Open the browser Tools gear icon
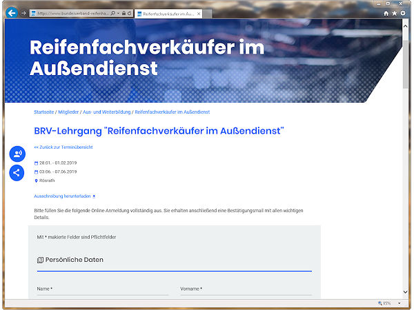 pyautogui.click(x=403, y=13)
